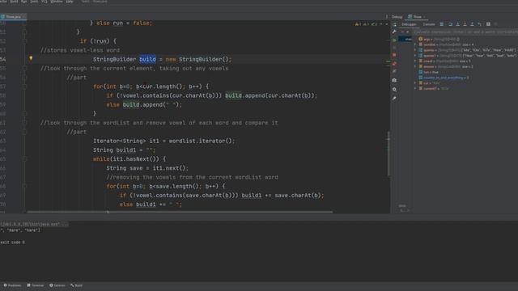Open the Terminal tool window

(36, 285)
